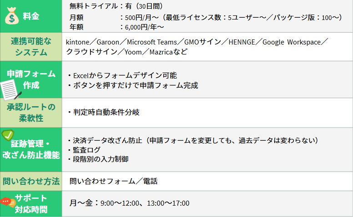Click the orange chat bubbles icon
353x217 pixels.
[8, 202]
